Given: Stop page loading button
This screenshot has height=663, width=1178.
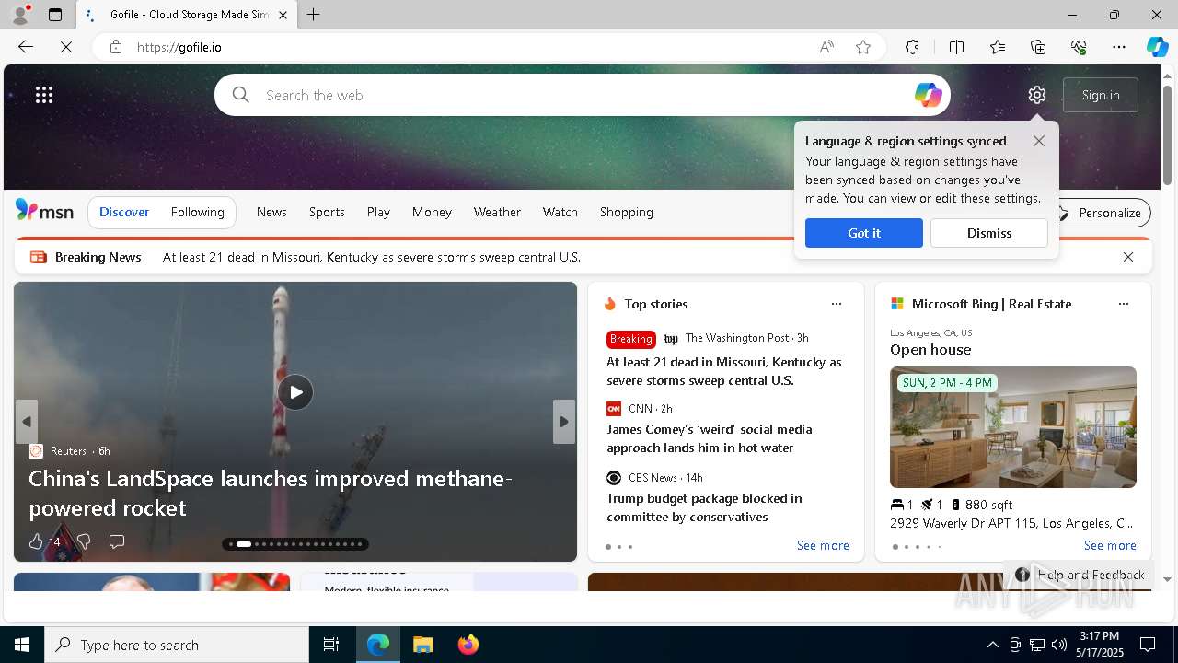Looking at the screenshot, I should click(66, 47).
